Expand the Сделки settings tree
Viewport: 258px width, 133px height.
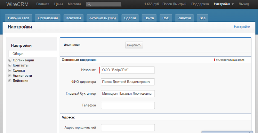[x=10, y=71]
